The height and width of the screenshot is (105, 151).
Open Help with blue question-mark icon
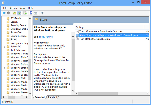(x=31, y=13)
